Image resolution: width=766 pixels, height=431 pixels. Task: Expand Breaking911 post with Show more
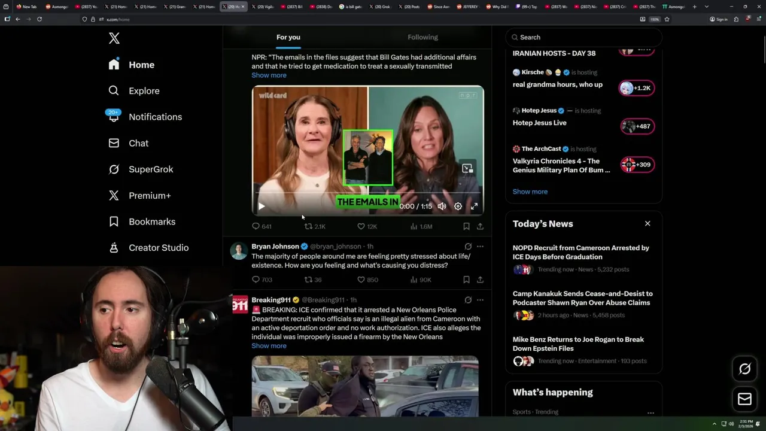point(269,346)
